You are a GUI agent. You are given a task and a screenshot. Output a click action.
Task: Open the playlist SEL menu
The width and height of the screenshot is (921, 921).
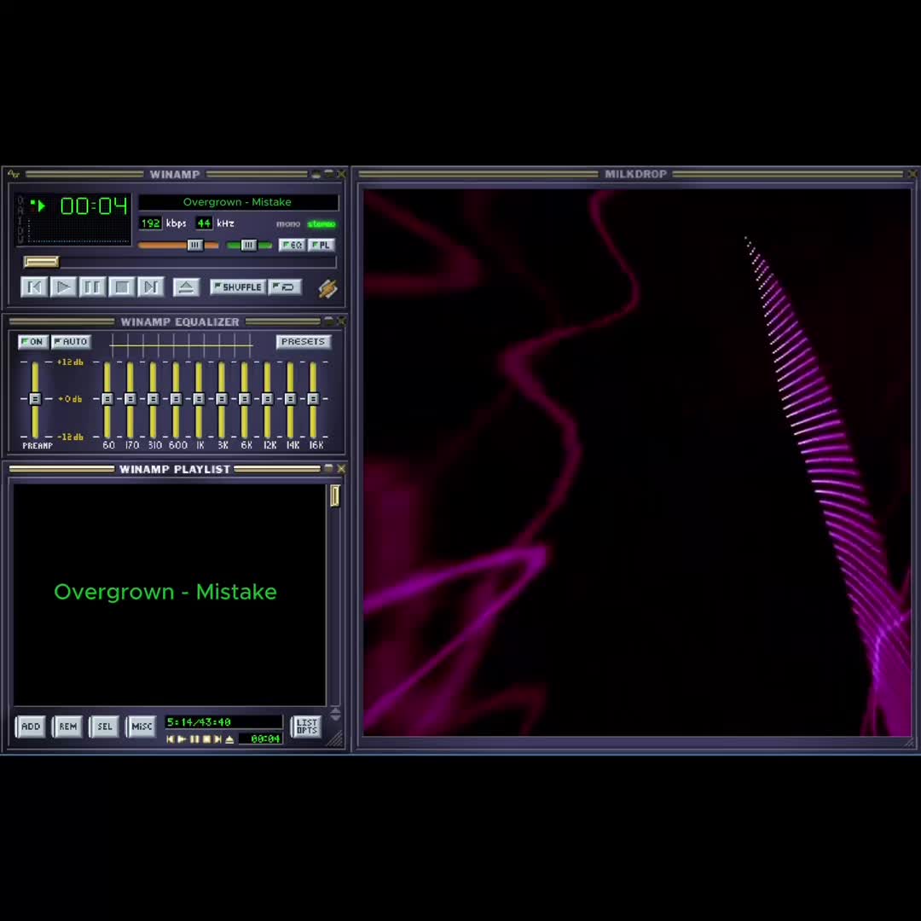(105, 727)
